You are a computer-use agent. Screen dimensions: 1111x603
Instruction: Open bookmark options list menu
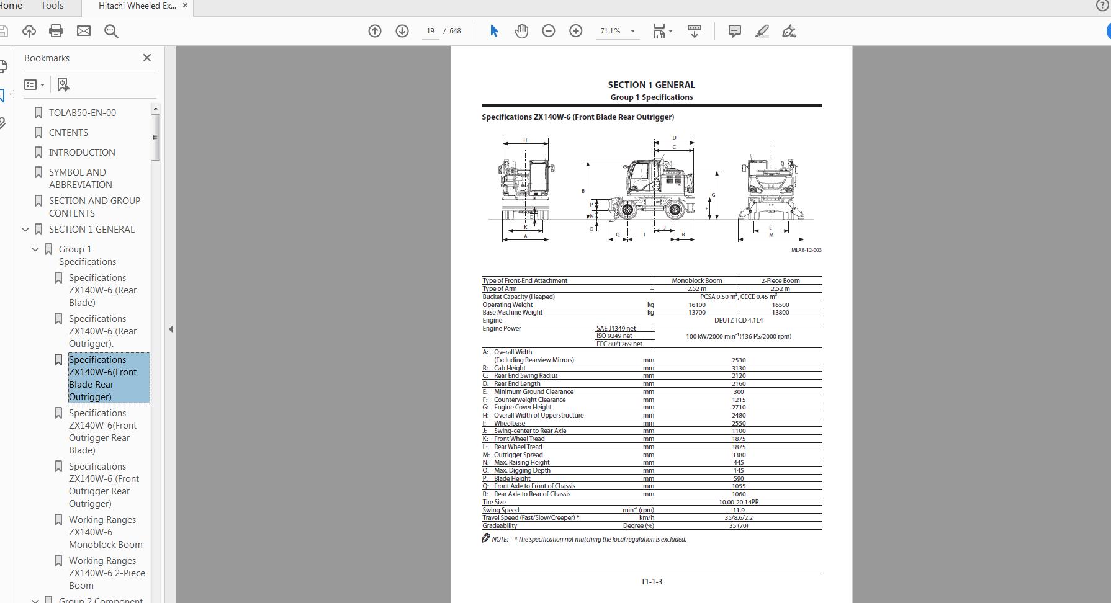34,84
